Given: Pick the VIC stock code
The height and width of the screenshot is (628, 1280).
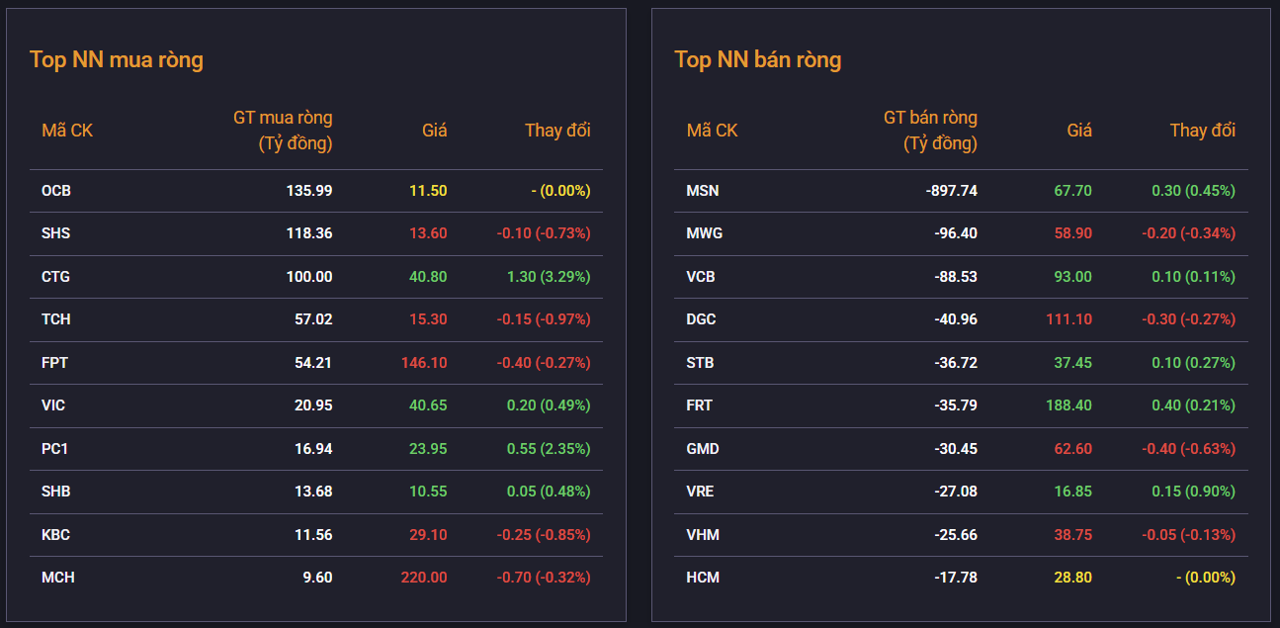Looking at the screenshot, I should click(53, 405).
